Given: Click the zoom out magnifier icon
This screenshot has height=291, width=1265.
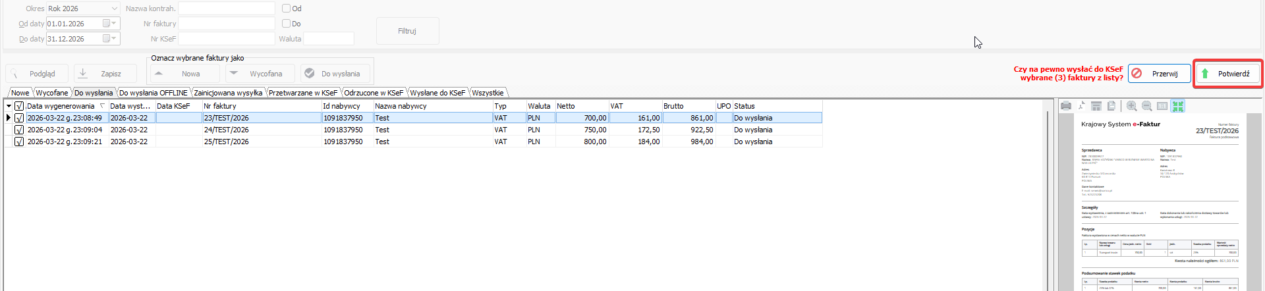Looking at the screenshot, I should point(1147,106).
